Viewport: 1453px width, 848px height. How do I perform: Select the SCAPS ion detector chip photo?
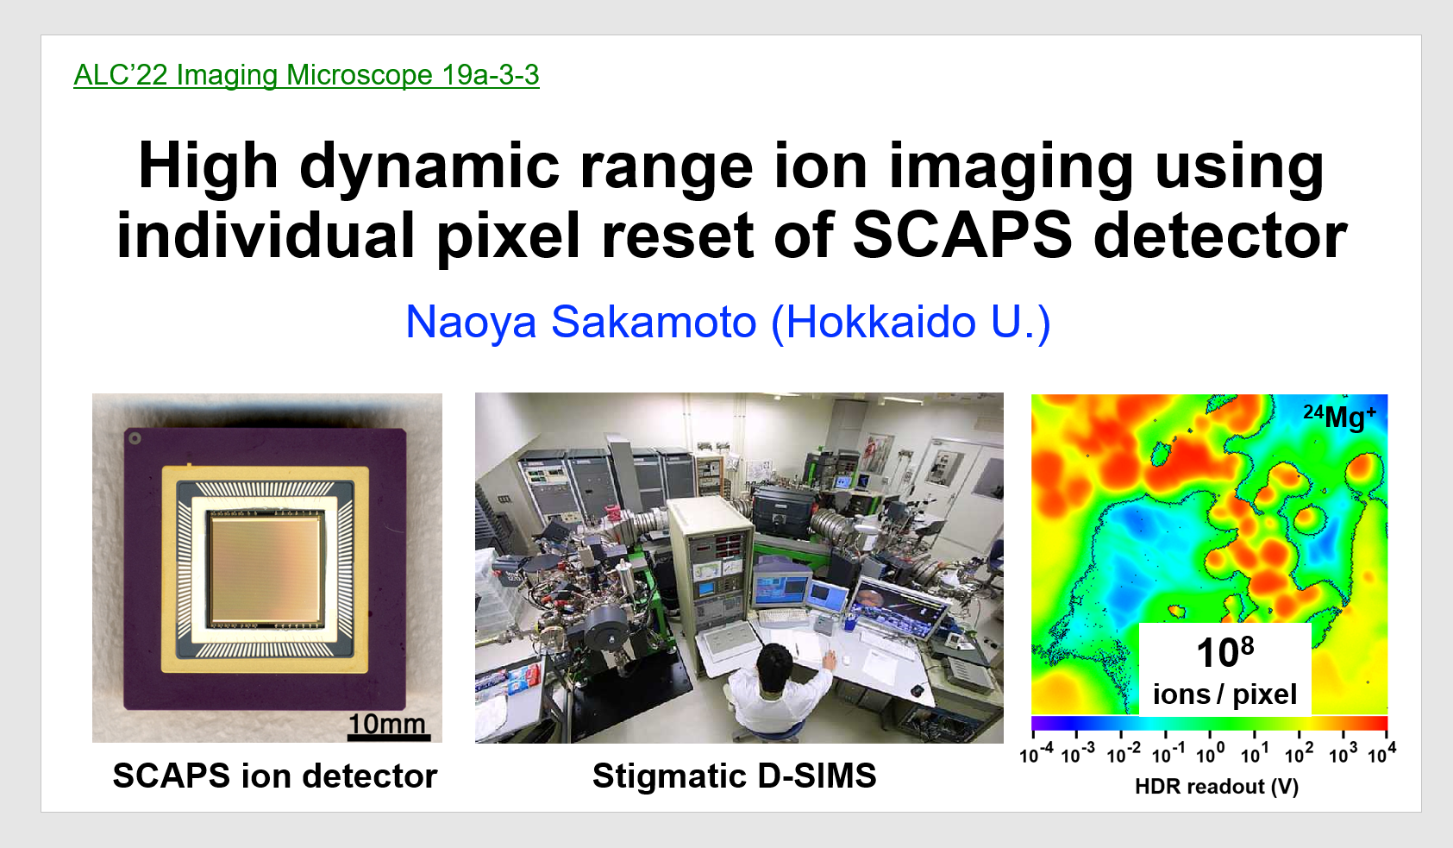(x=267, y=568)
